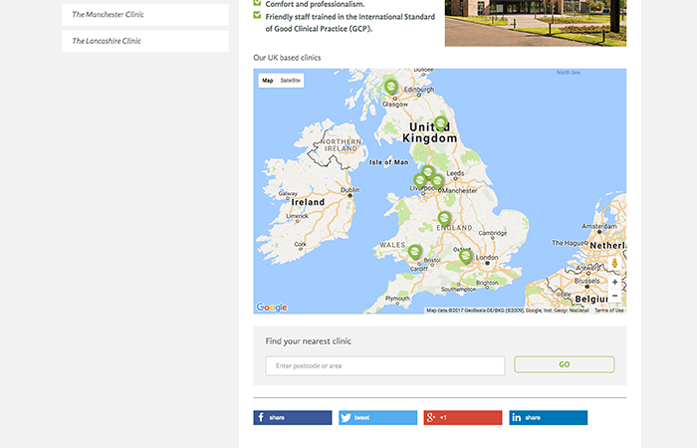Share page on LinkedIn
The height and width of the screenshot is (448, 697).
(x=548, y=418)
